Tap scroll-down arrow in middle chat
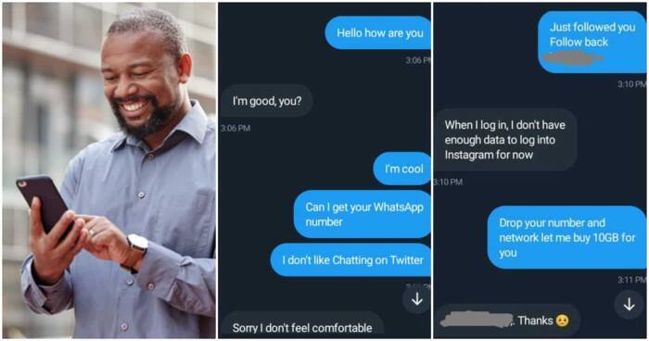This screenshot has height=341, width=649. (417, 298)
